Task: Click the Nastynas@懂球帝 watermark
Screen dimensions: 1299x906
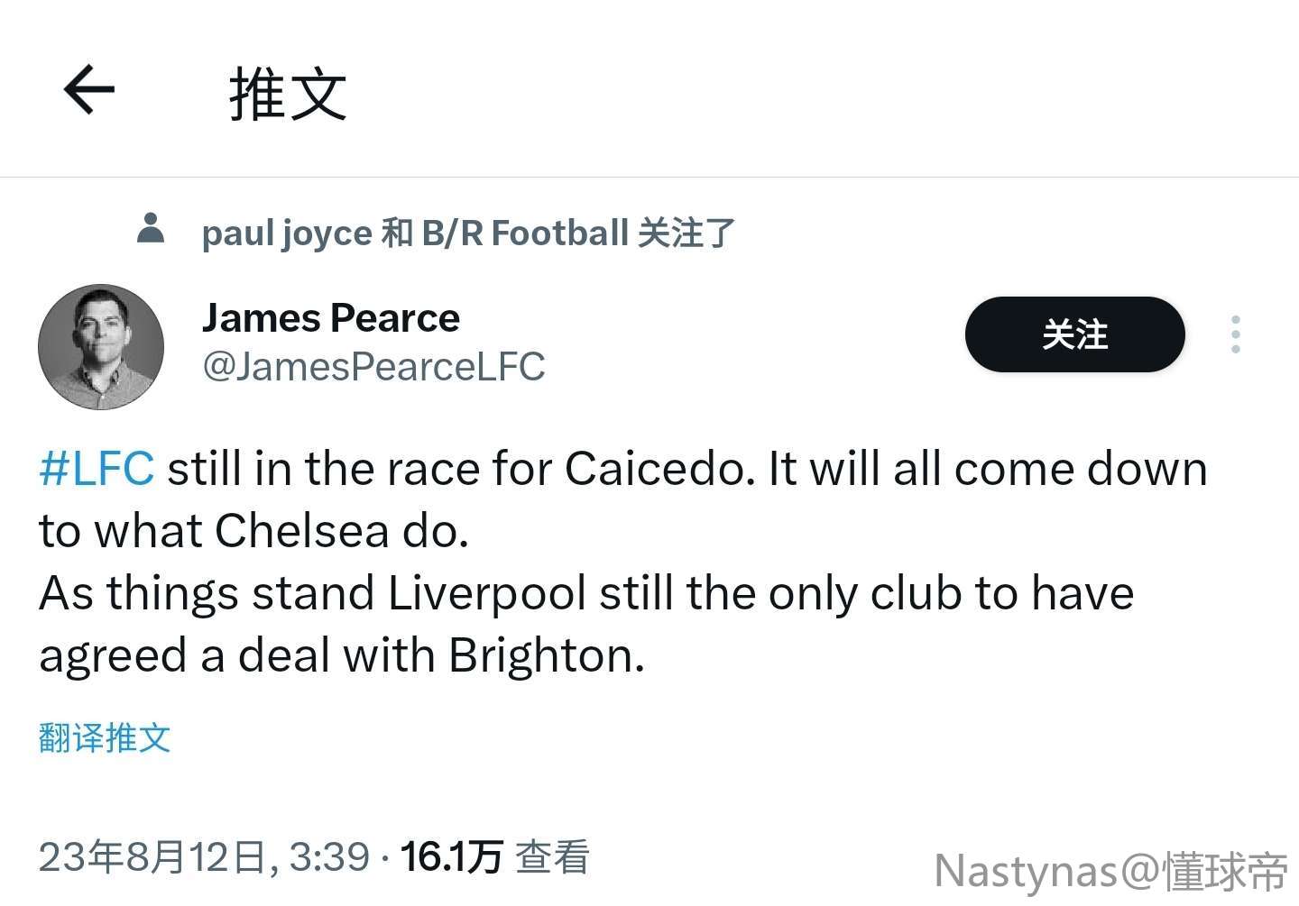Action: coord(1110,871)
